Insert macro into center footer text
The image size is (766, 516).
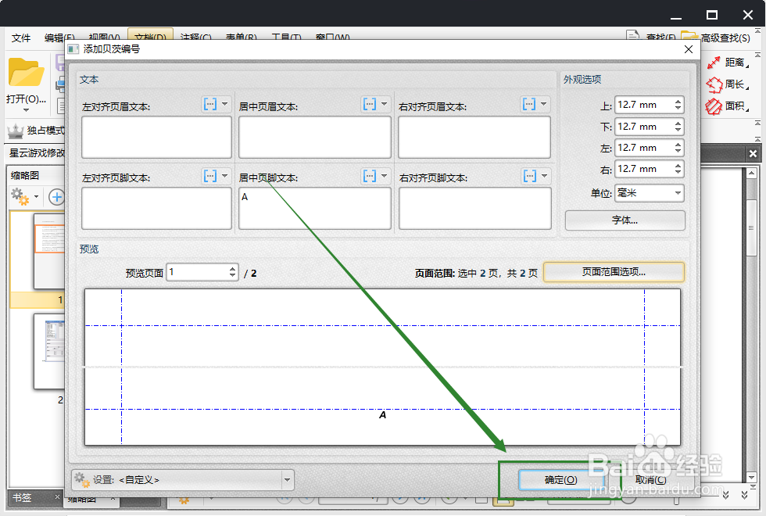[x=369, y=176]
